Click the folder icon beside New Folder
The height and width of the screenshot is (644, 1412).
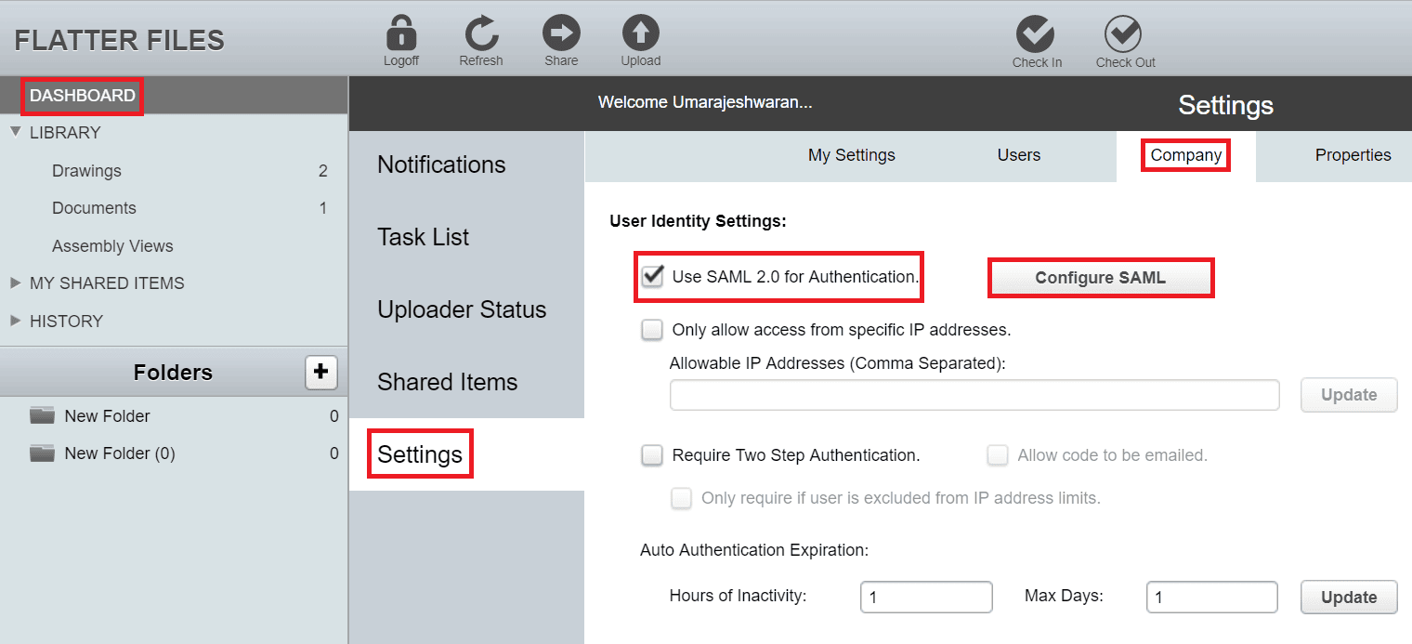coord(42,415)
